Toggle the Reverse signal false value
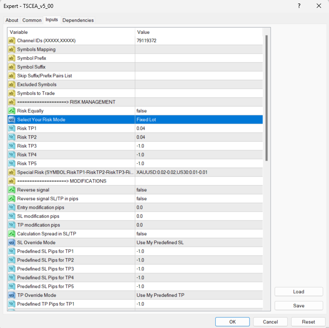The image size is (329, 328). (x=199, y=190)
